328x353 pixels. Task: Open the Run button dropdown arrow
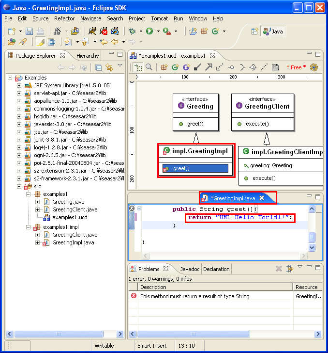(x=158, y=32)
